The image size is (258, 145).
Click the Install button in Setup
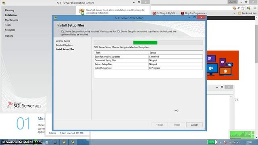click(177, 125)
